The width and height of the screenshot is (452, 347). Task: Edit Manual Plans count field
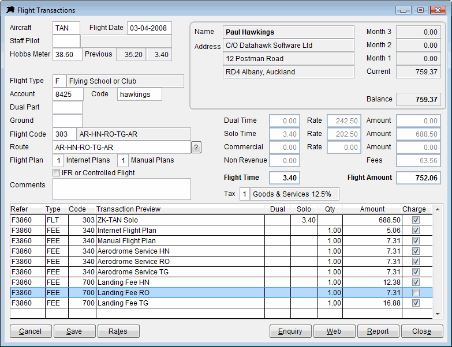point(123,161)
